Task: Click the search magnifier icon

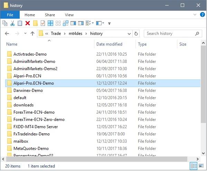Action: (x=197, y=34)
